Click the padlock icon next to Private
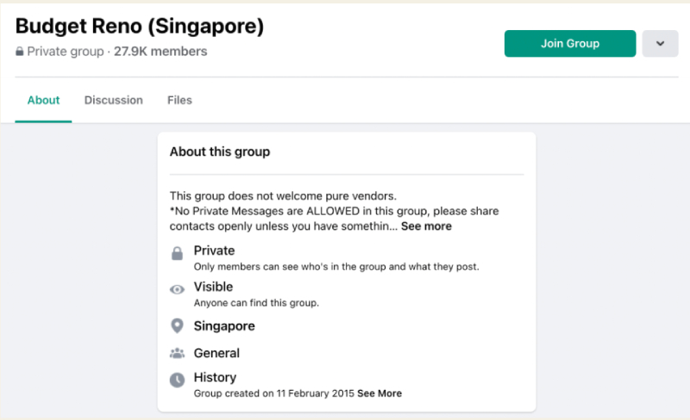 [177, 253]
